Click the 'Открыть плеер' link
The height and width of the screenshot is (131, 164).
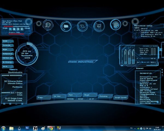tap(14, 32)
